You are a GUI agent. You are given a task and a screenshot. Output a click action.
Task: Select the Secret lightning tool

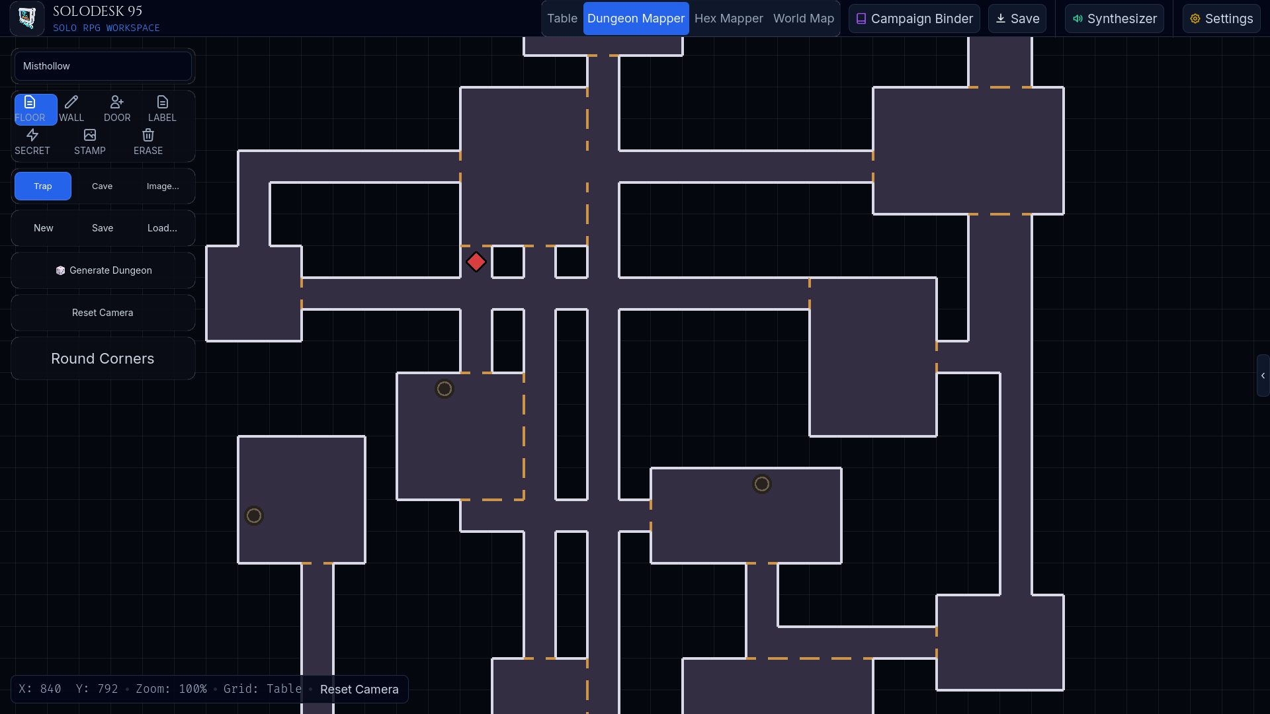coord(32,142)
